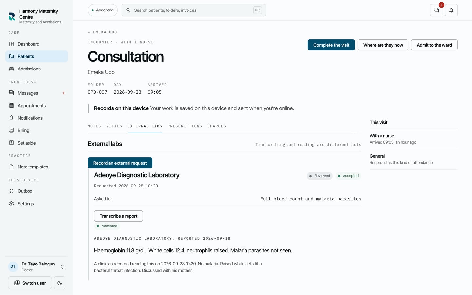Click the 'With a nurse' visit entry
This screenshot has width=472, height=295.
[x=414, y=139]
